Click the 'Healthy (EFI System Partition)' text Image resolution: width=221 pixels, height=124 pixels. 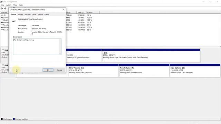(78, 58)
